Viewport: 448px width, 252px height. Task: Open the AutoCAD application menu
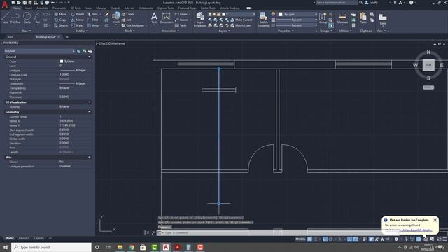pyautogui.click(x=5, y=4)
